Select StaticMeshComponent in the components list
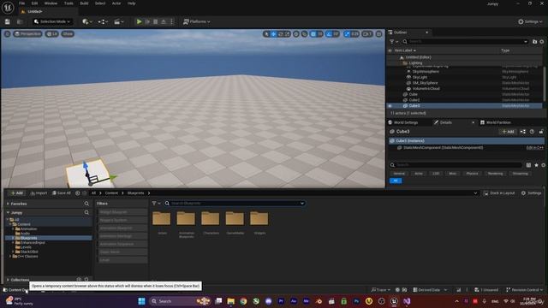Viewport: 548px width, 308px height. pos(443,148)
